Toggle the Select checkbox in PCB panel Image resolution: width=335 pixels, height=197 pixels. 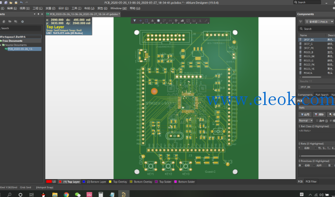point(317,121)
